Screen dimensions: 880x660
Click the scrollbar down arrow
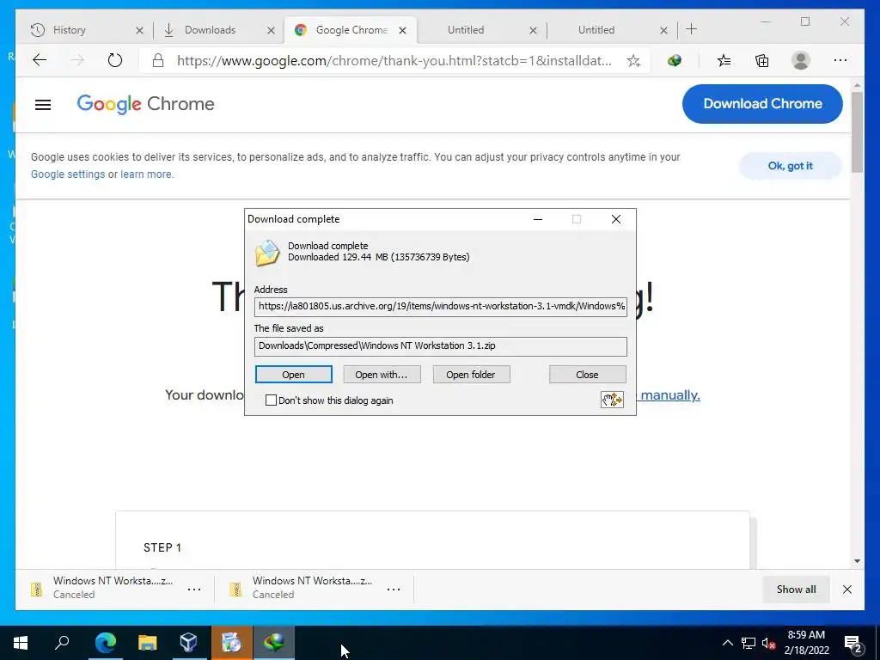click(857, 561)
